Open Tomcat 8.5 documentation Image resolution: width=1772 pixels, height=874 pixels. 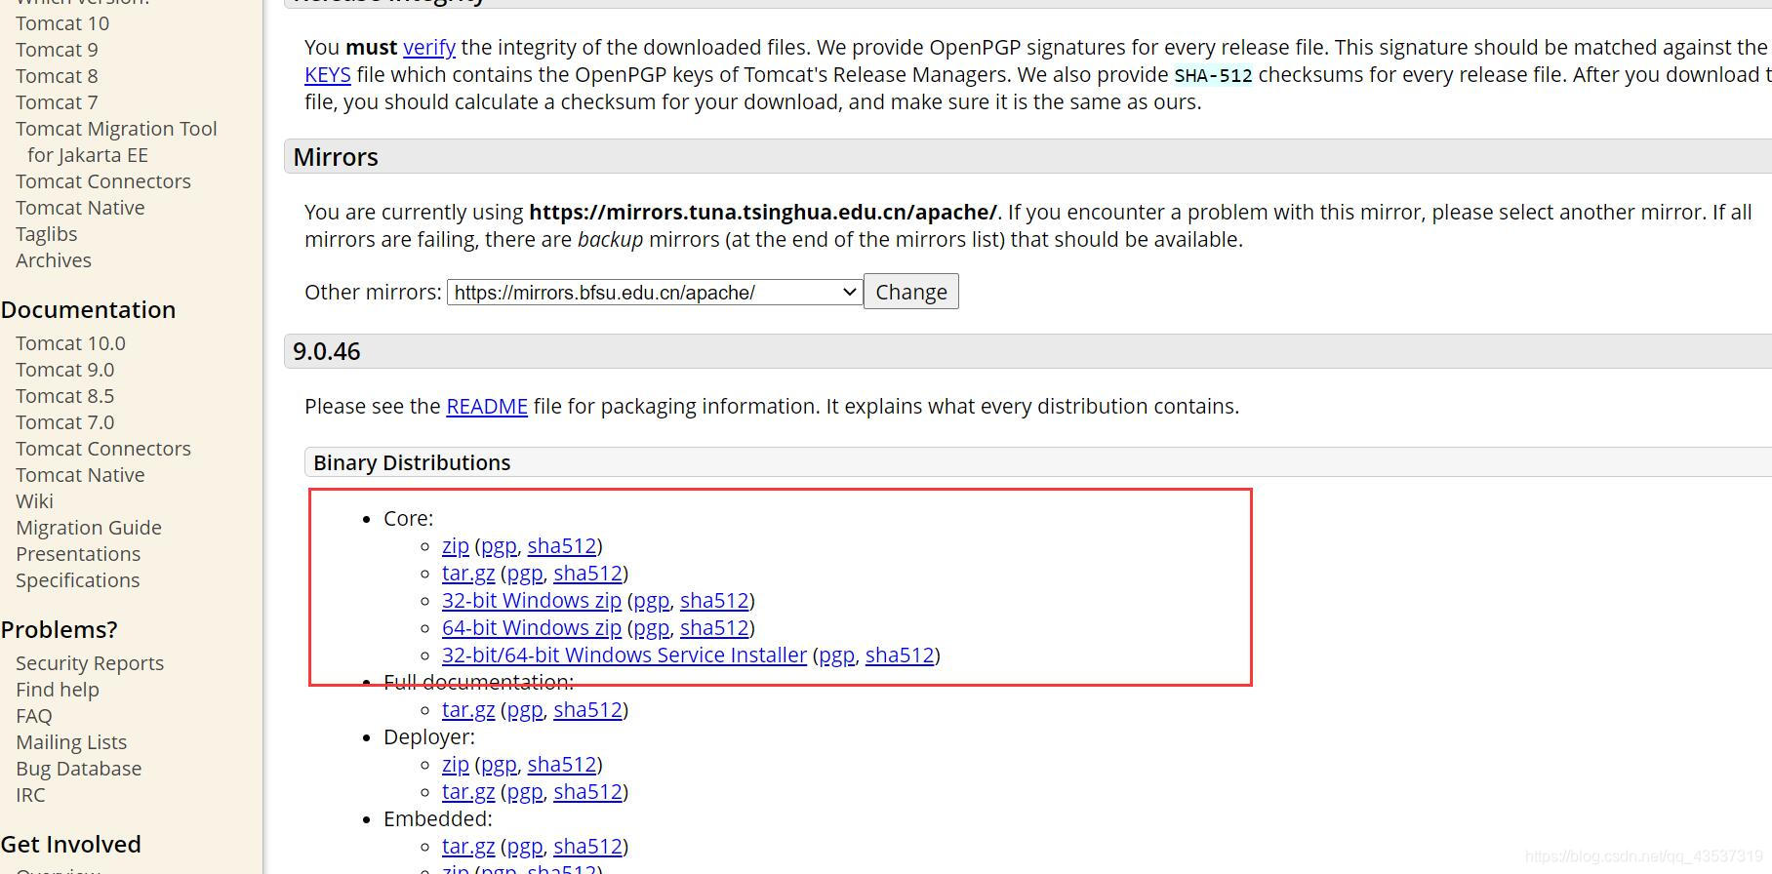[64, 396]
